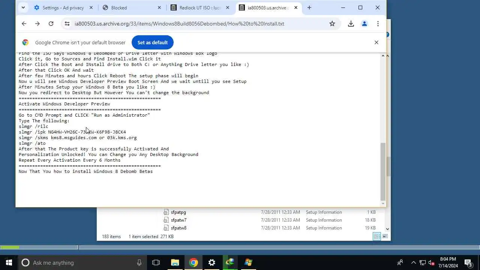
Task: Click the 'slmgr /skms kms8.msguides.com' line
Action: point(78,138)
